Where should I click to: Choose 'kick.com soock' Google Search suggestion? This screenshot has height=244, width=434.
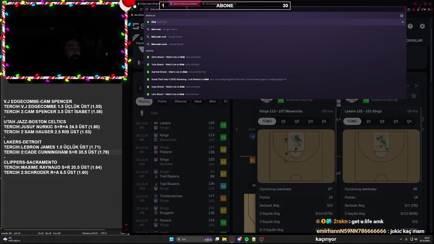pyautogui.click(x=275, y=44)
